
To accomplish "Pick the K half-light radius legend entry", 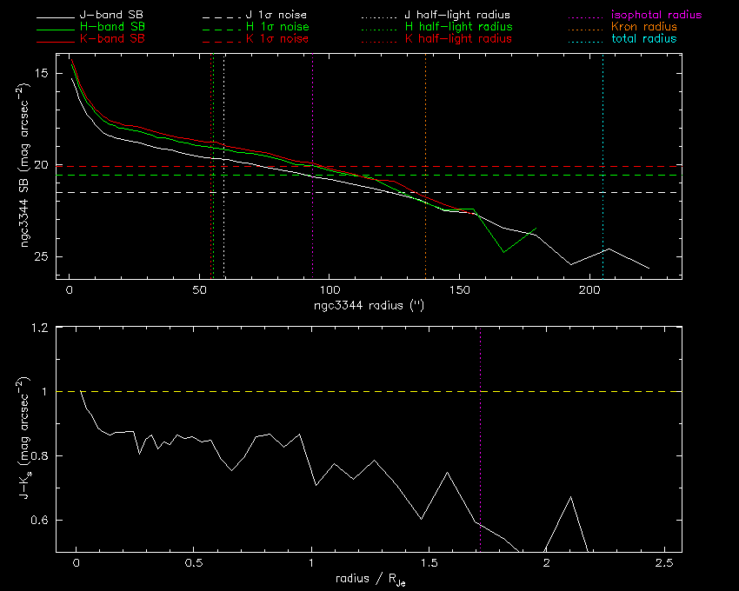I will [457, 39].
